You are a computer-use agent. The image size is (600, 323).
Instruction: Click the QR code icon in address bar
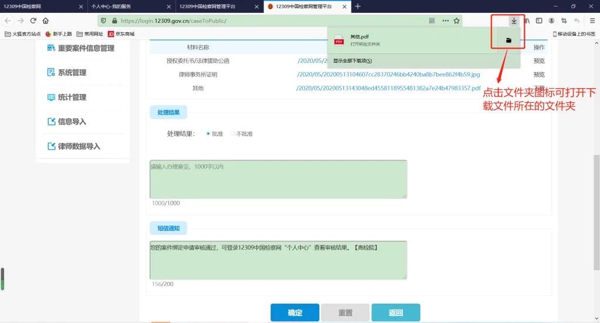point(432,21)
